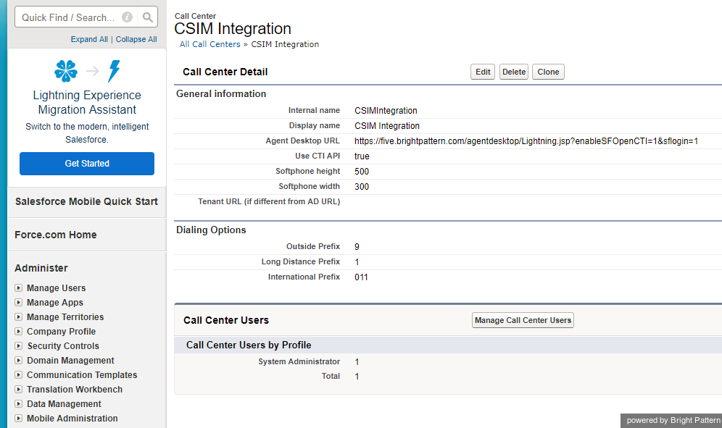Image resolution: width=722 pixels, height=428 pixels.
Task: Open Communication Templates menu item
Action: pyautogui.click(x=82, y=375)
